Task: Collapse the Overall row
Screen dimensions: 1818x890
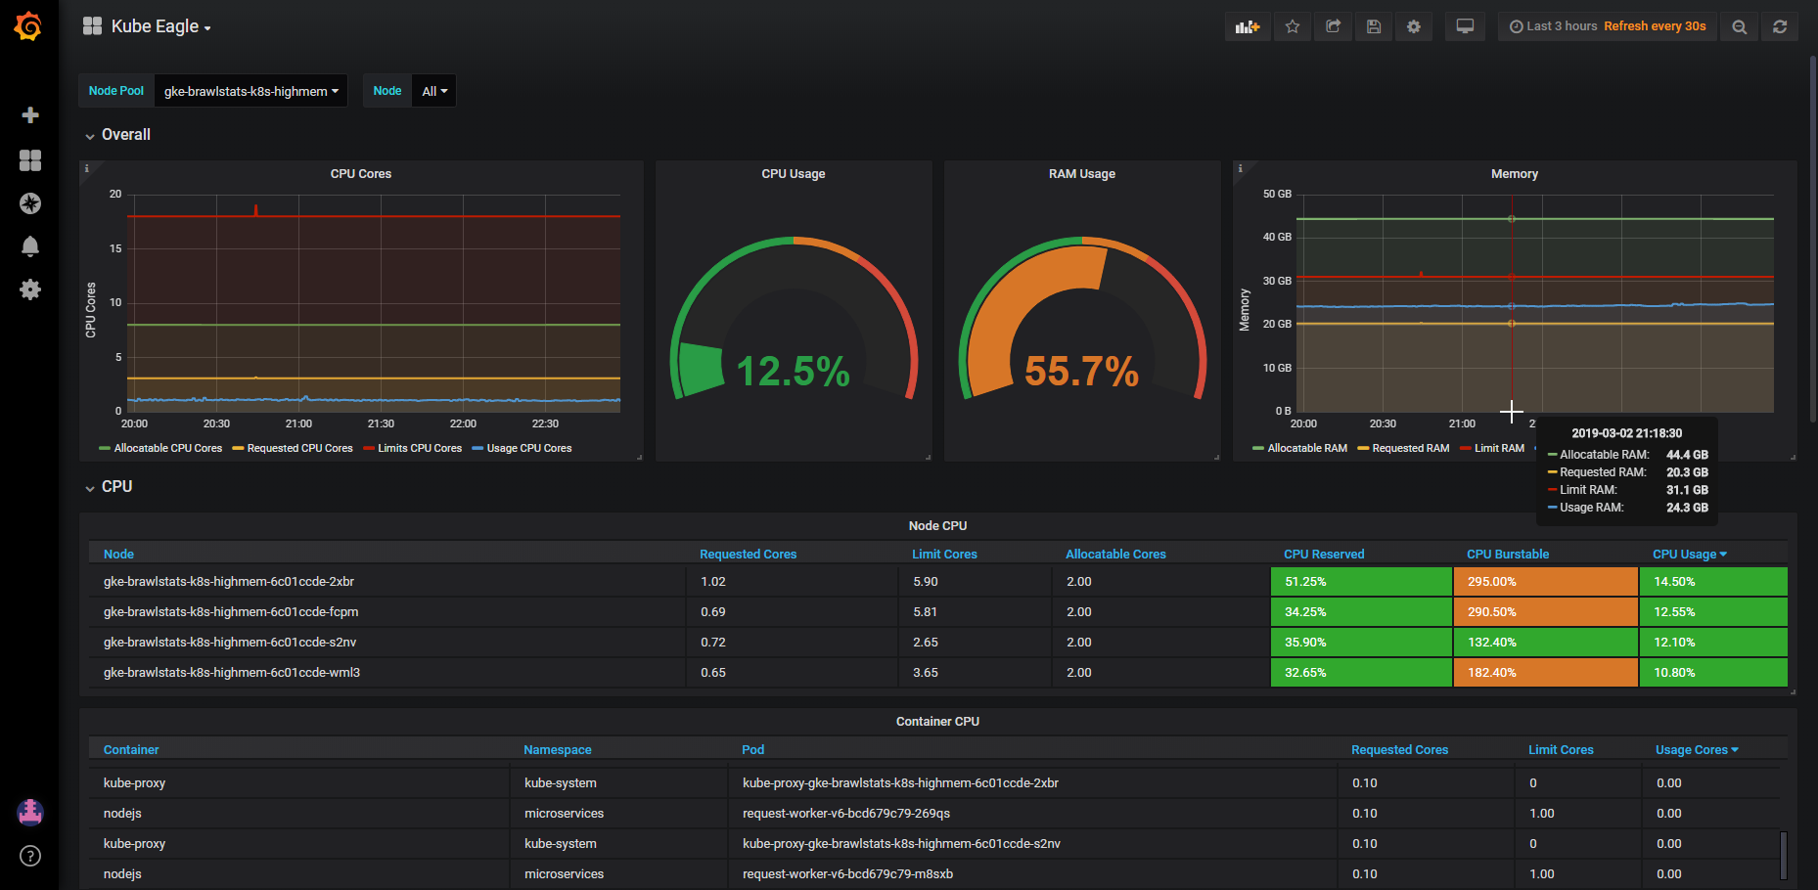Action: (117, 135)
